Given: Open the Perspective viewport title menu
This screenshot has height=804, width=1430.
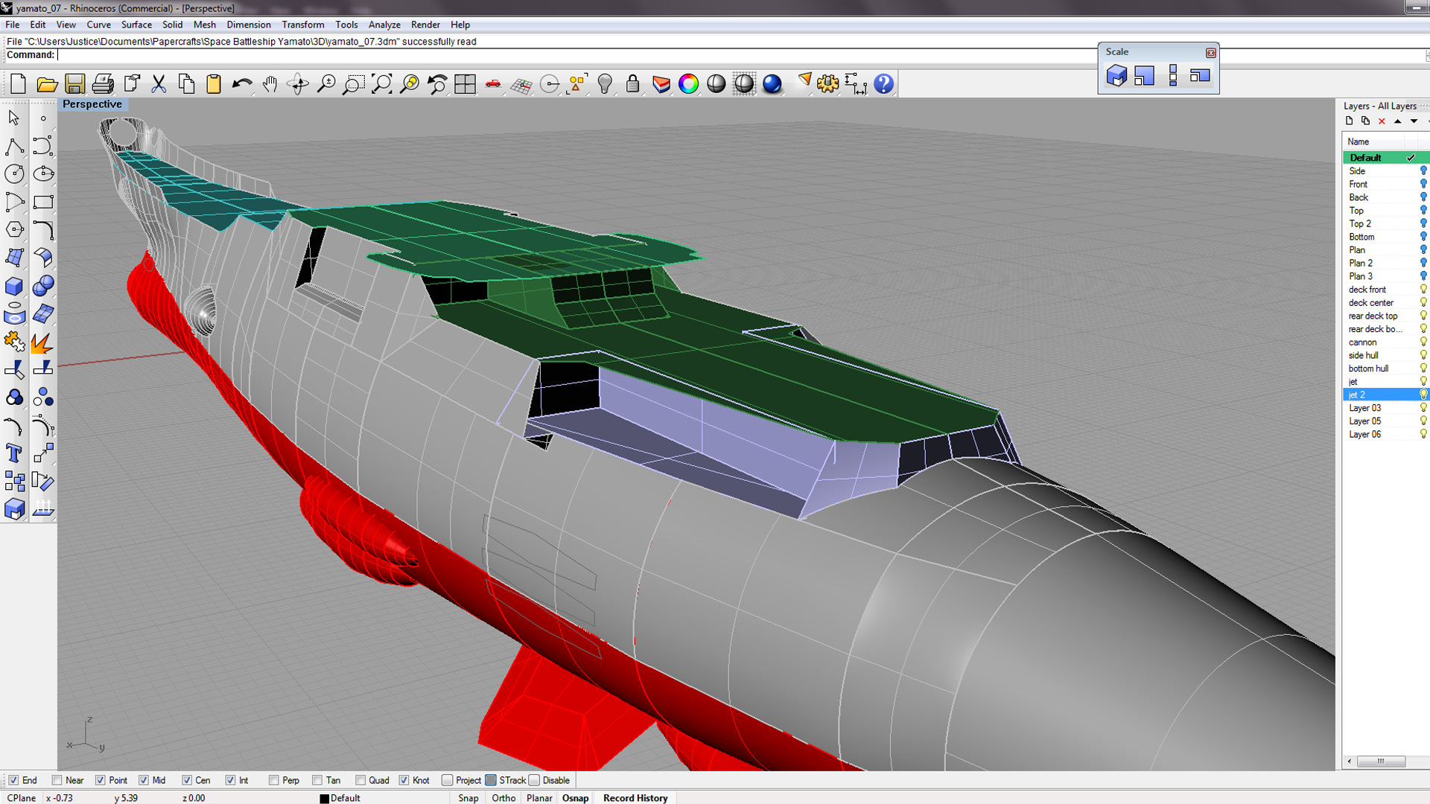Looking at the screenshot, I should [x=92, y=104].
